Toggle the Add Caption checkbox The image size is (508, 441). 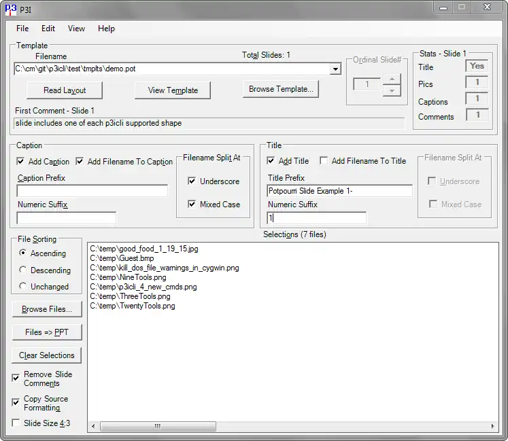[21, 162]
